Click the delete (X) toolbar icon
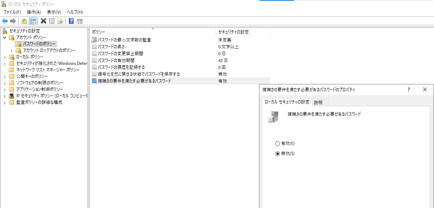This screenshot has height=208, width=434. click(43, 21)
